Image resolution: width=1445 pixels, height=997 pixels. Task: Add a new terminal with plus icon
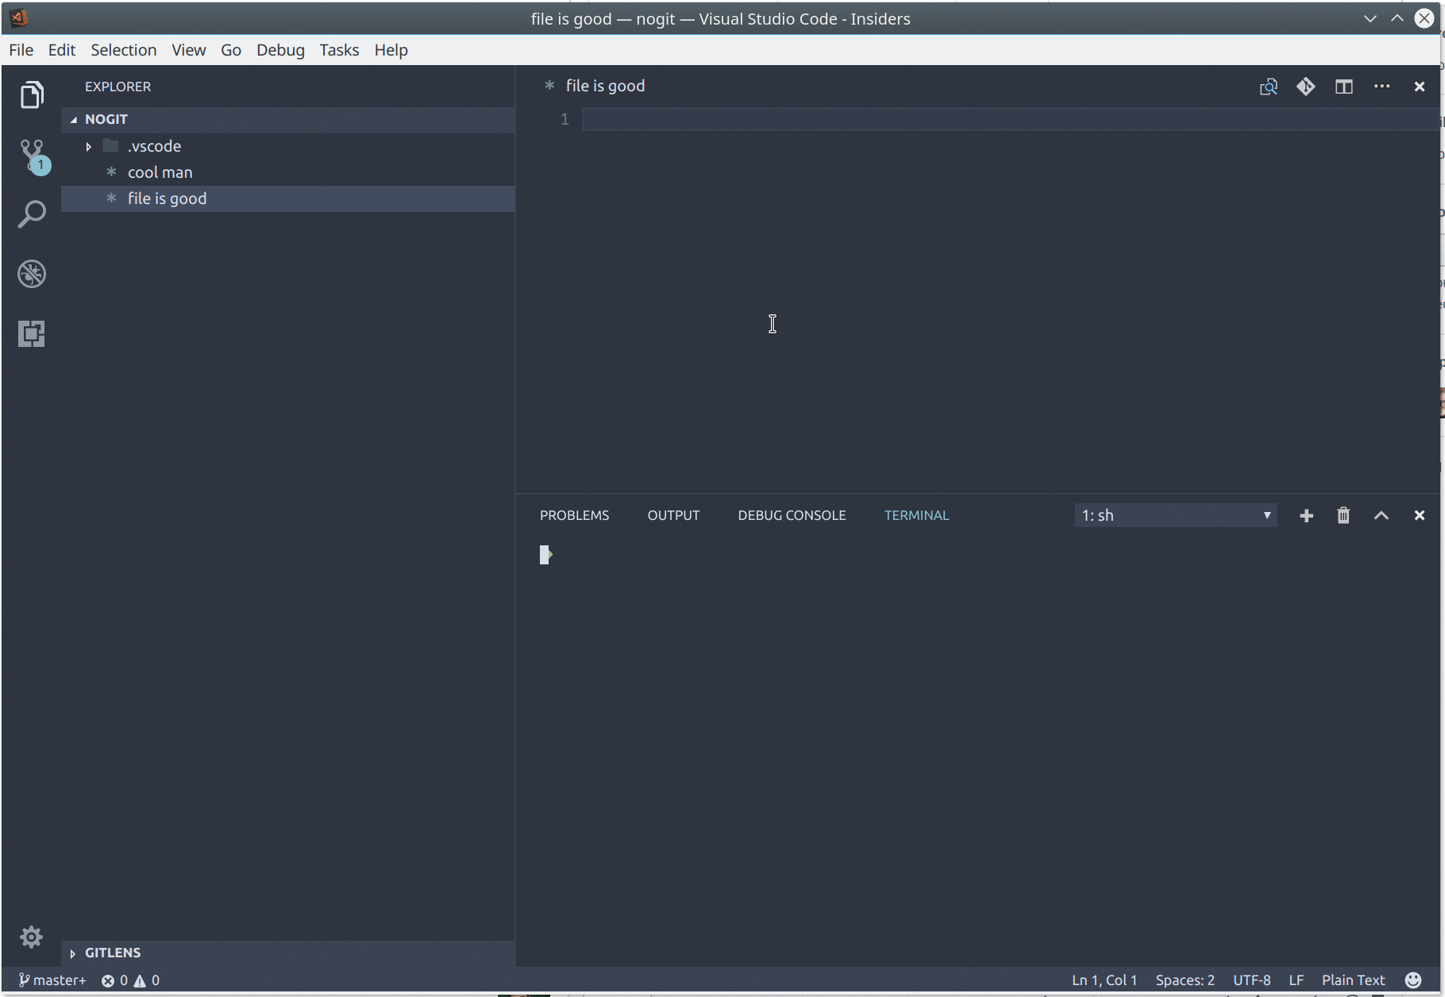[1306, 516]
